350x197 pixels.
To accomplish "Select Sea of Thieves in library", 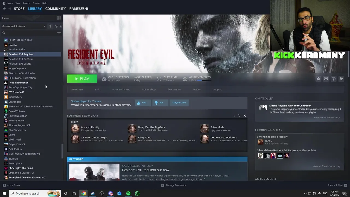I will click(17, 111).
